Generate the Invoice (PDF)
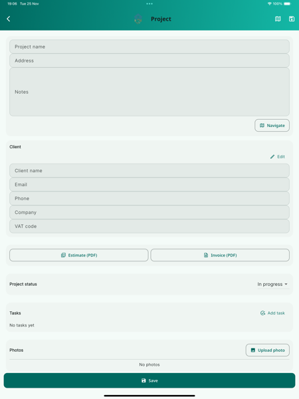 click(220, 255)
